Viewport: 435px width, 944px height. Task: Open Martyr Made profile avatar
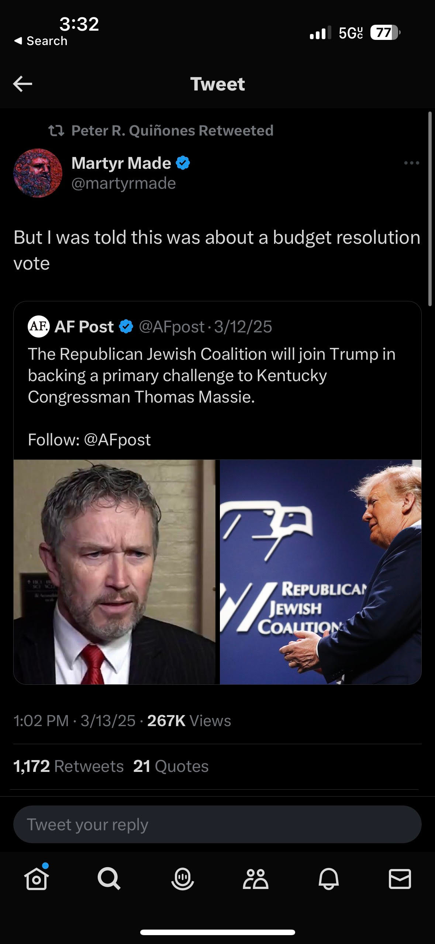38,173
